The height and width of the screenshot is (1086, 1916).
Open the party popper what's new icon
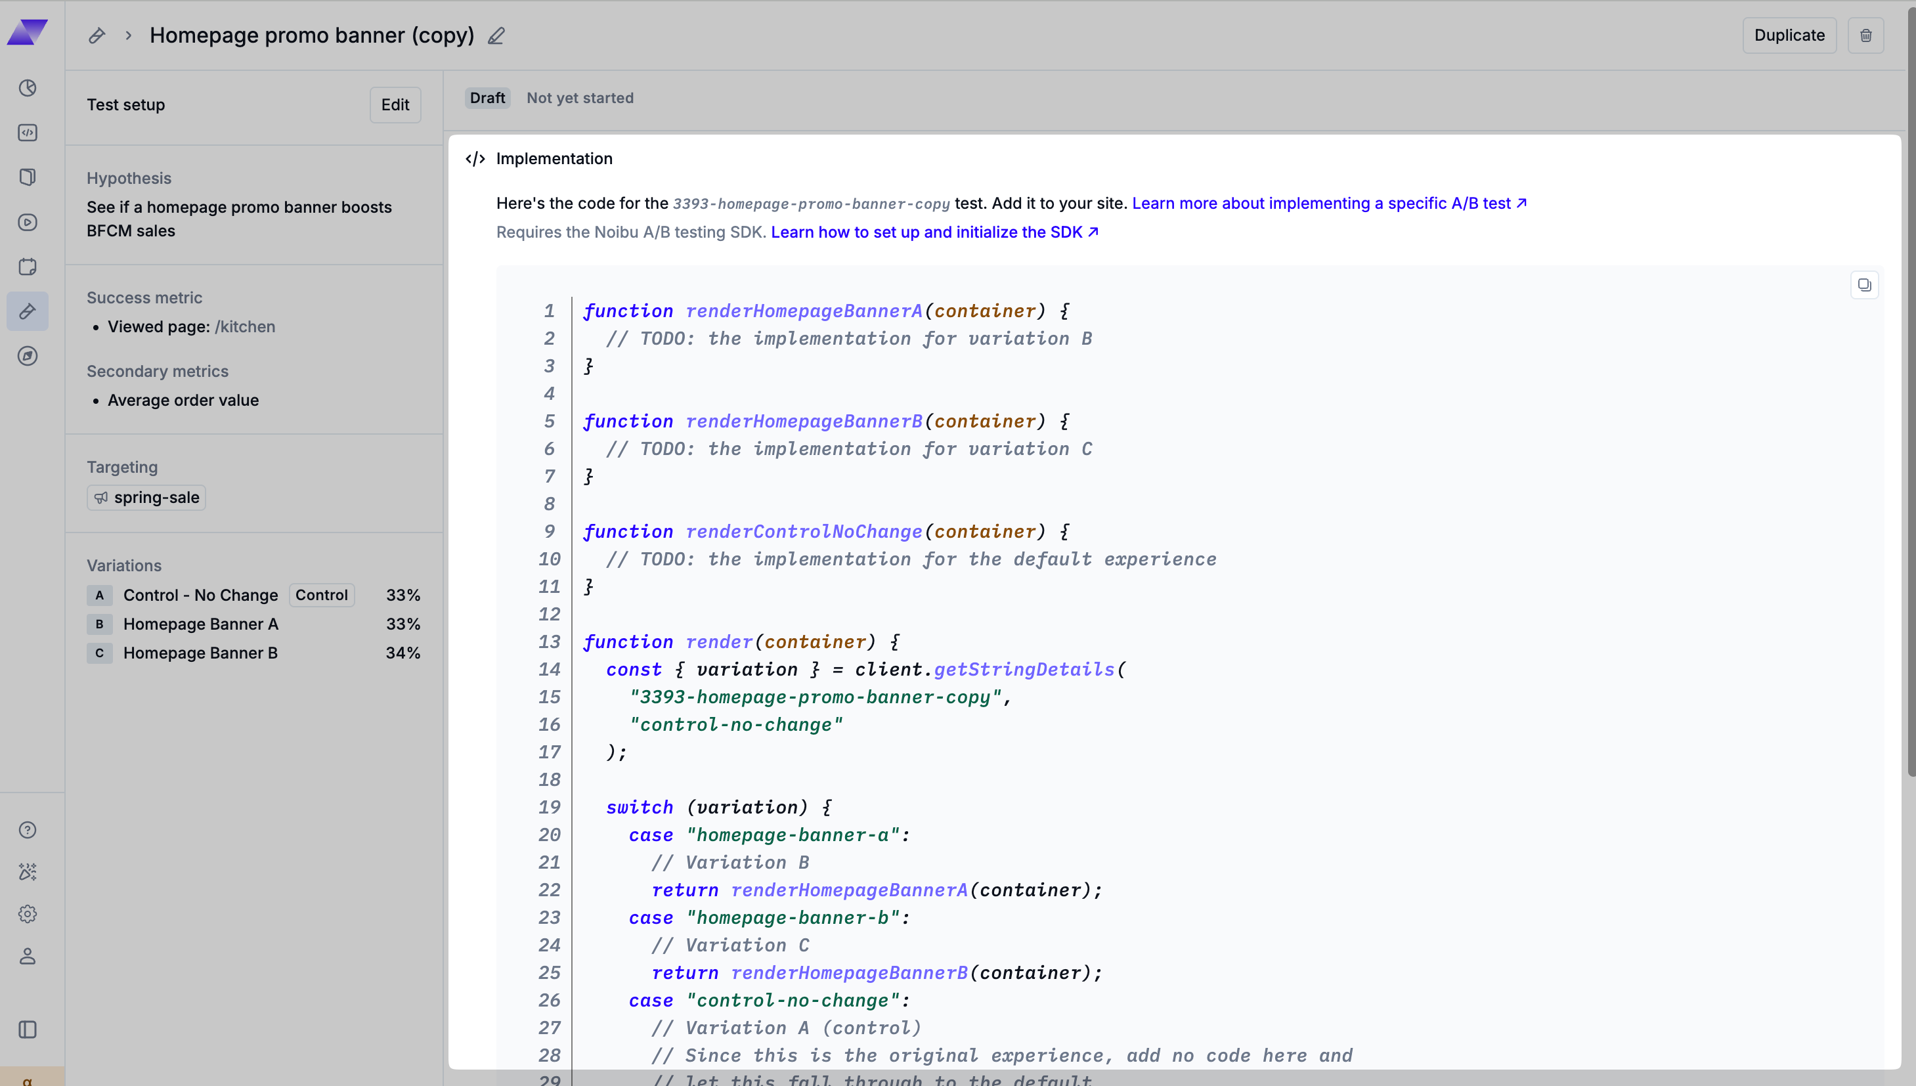[28, 872]
